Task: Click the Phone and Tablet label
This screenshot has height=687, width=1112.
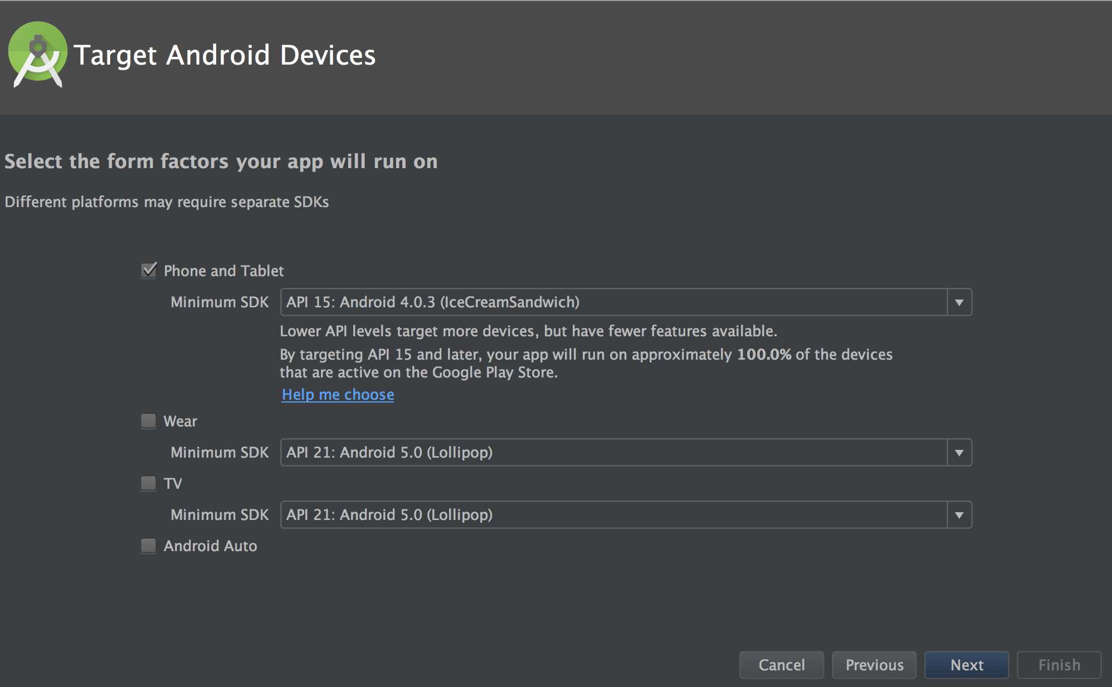Action: pos(224,271)
